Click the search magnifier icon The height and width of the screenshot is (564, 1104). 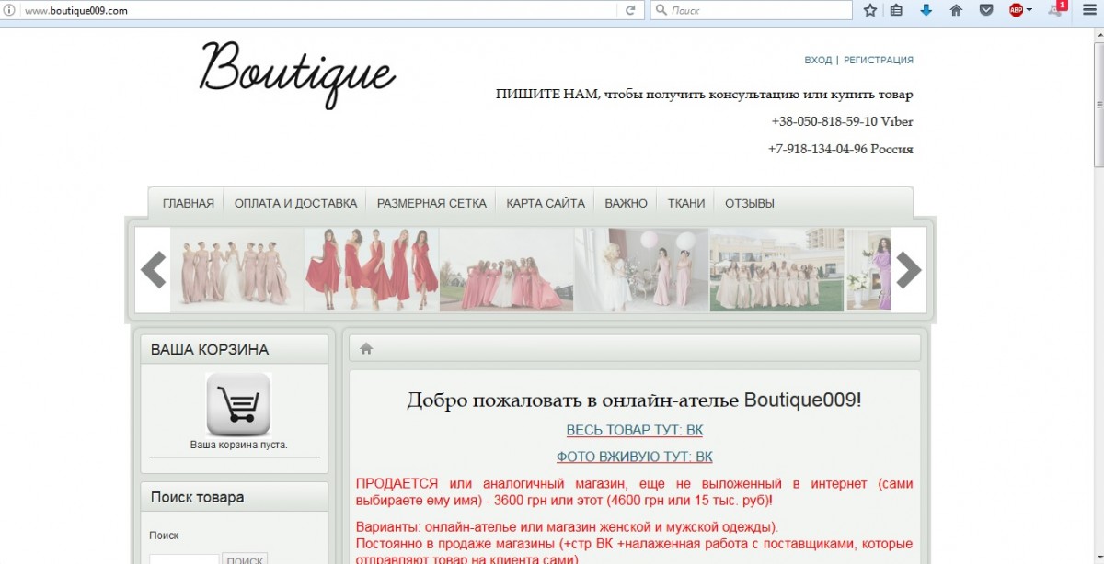point(661,11)
